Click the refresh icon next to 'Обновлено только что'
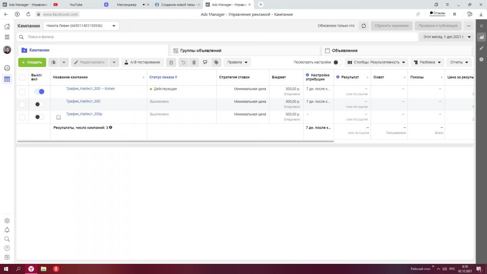Image resolution: width=487 pixels, height=274 pixels. tap(364, 26)
